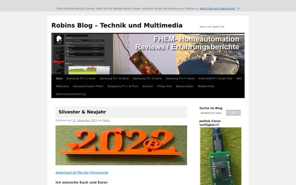296x185 pixels.
Task: Open the Nutzerzahlen menu item
Action: point(185,86)
